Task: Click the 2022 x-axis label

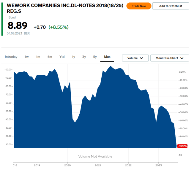Action: click(128, 165)
